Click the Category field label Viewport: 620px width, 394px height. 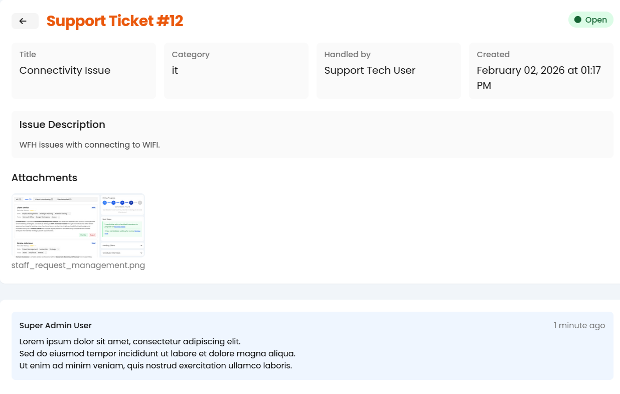pyautogui.click(x=191, y=55)
